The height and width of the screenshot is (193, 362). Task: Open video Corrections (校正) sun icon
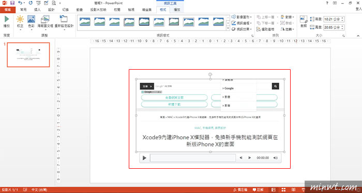[x=20, y=22]
